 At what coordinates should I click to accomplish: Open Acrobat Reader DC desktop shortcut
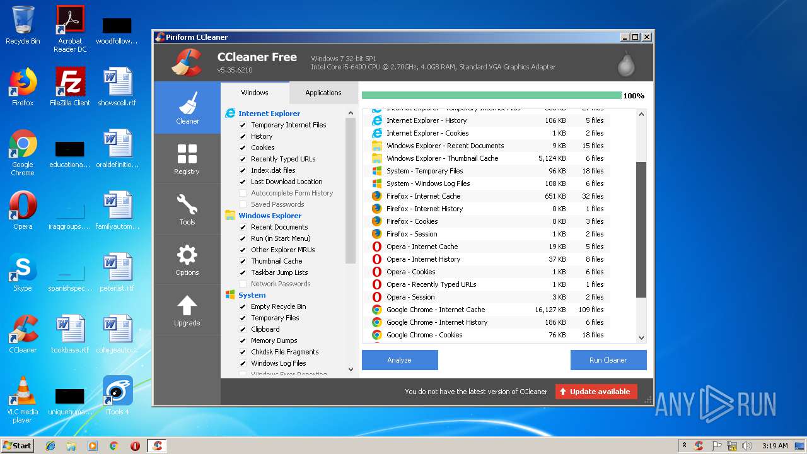tap(70, 29)
